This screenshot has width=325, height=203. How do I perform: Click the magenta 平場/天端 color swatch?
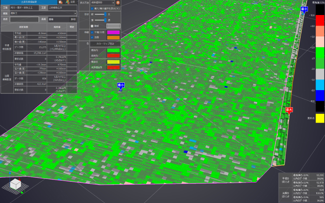(x=113, y=32)
